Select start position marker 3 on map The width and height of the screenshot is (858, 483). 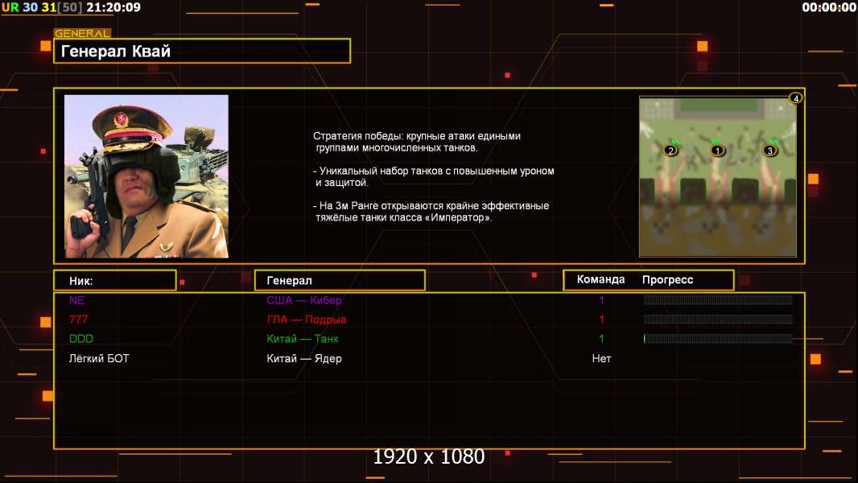pos(770,151)
